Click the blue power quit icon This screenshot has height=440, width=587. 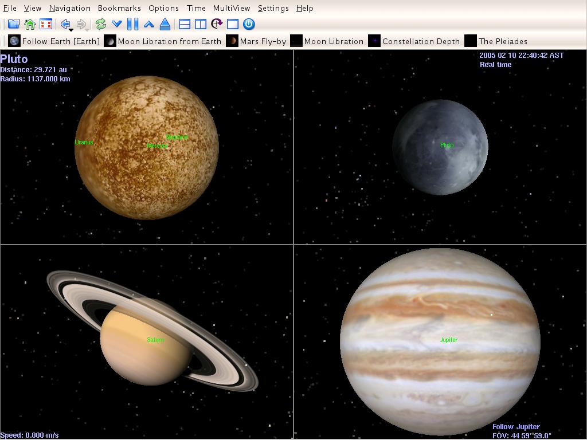pyautogui.click(x=249, y=24)
